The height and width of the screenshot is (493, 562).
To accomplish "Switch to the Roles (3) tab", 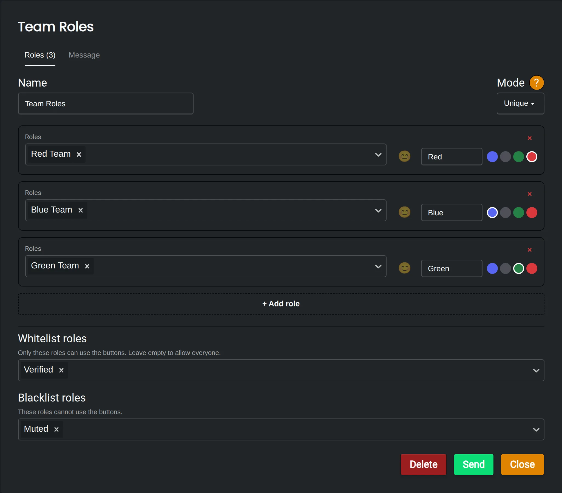I will (x=40, y=55).
